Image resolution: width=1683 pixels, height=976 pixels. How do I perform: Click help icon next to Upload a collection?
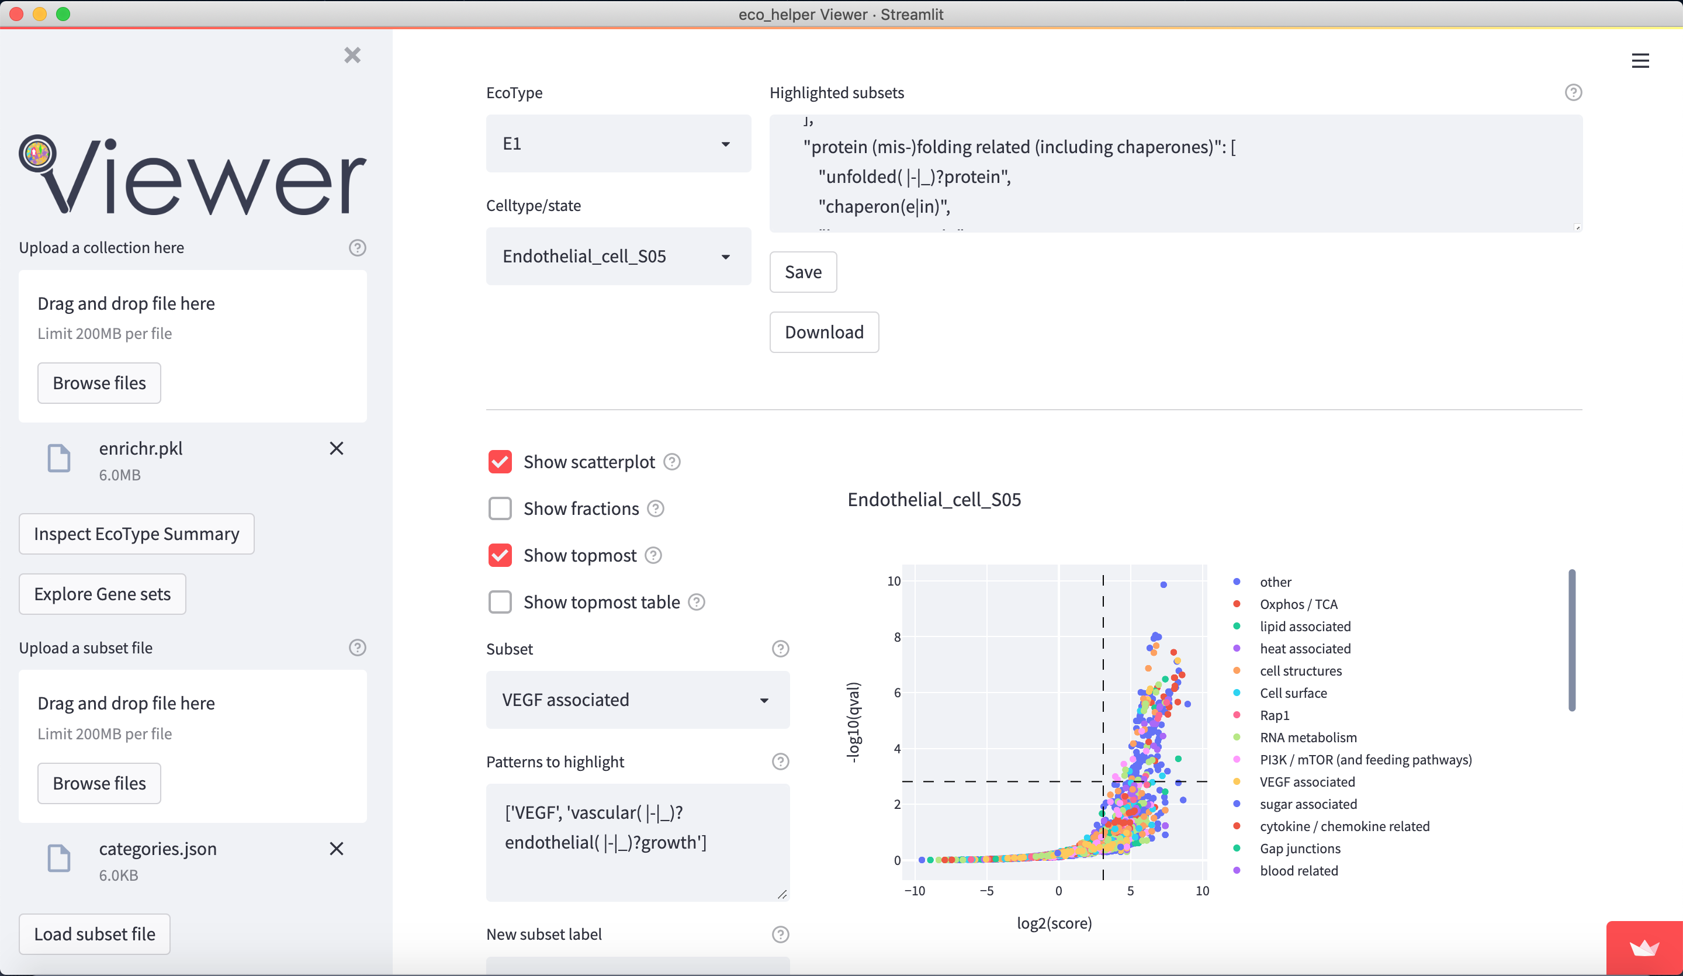tap(357, 248)
